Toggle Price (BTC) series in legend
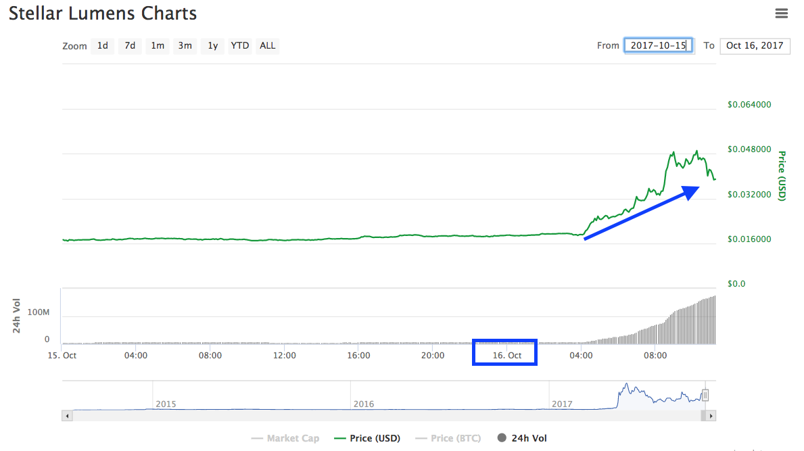The image size is (804, 451). pyautogui.click(x=448, y=438)
